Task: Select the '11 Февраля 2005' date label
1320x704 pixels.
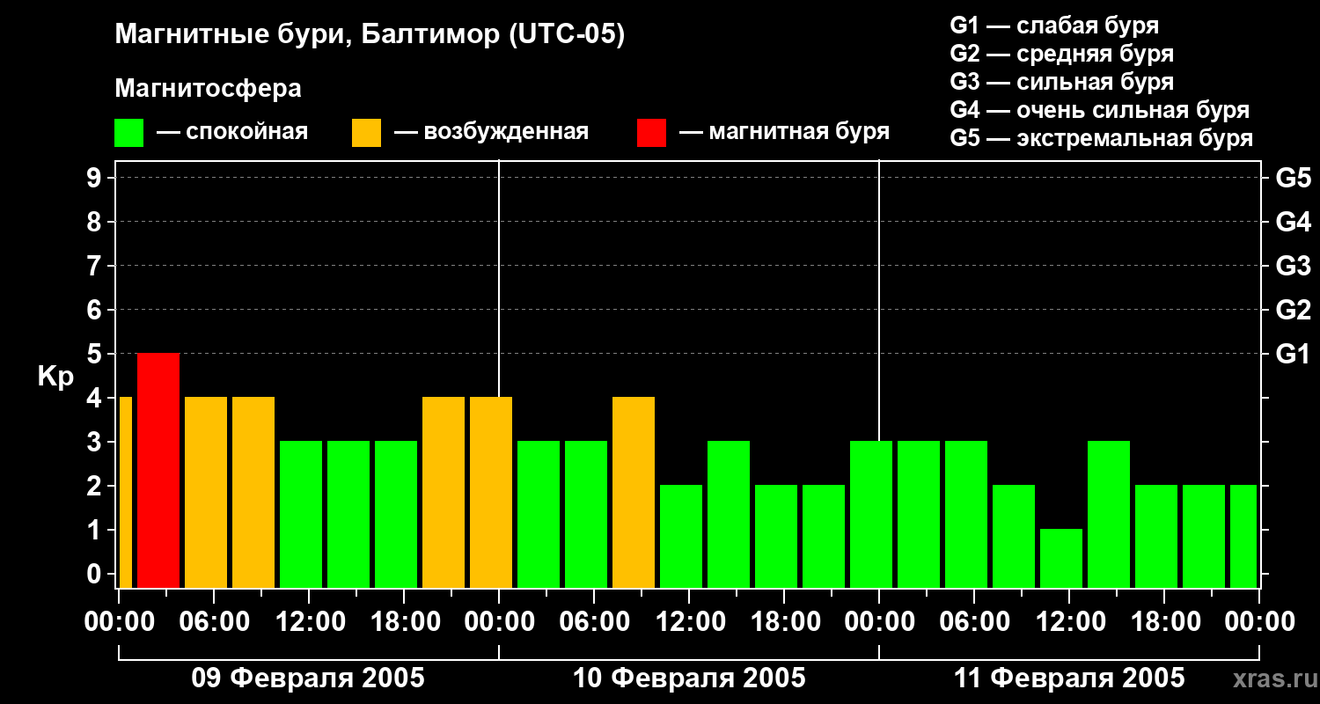Action: pyautogui.click(x=1069, y=678)
